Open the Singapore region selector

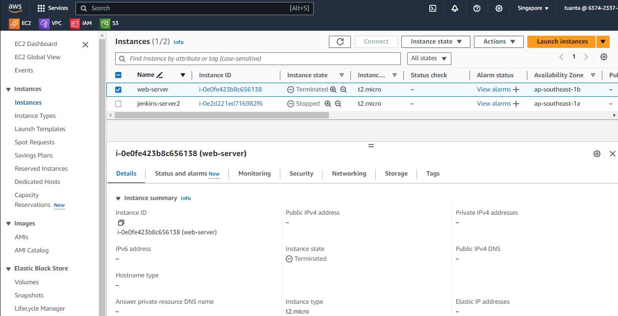tap(533, 8)
